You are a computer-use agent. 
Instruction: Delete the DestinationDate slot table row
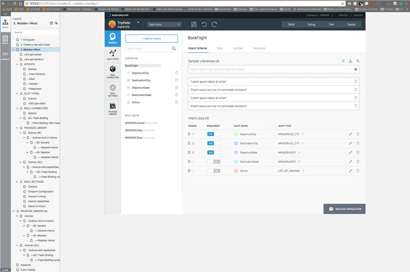click(358, 162)
